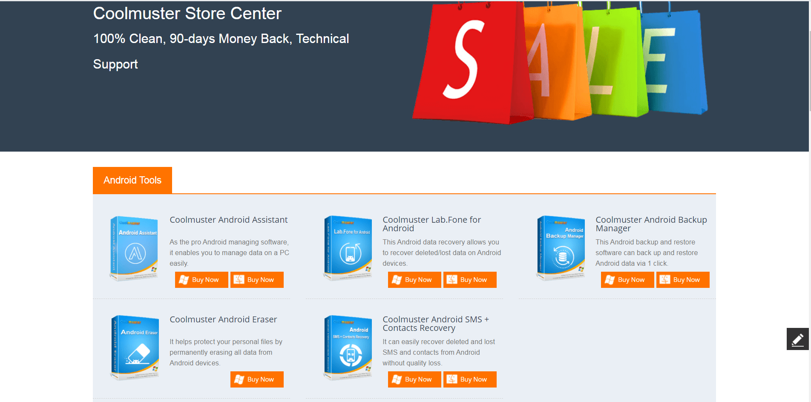Click the SALE shopping bags banner image
Viewport: 811px width, 402px height.
(x=560, y=62)
